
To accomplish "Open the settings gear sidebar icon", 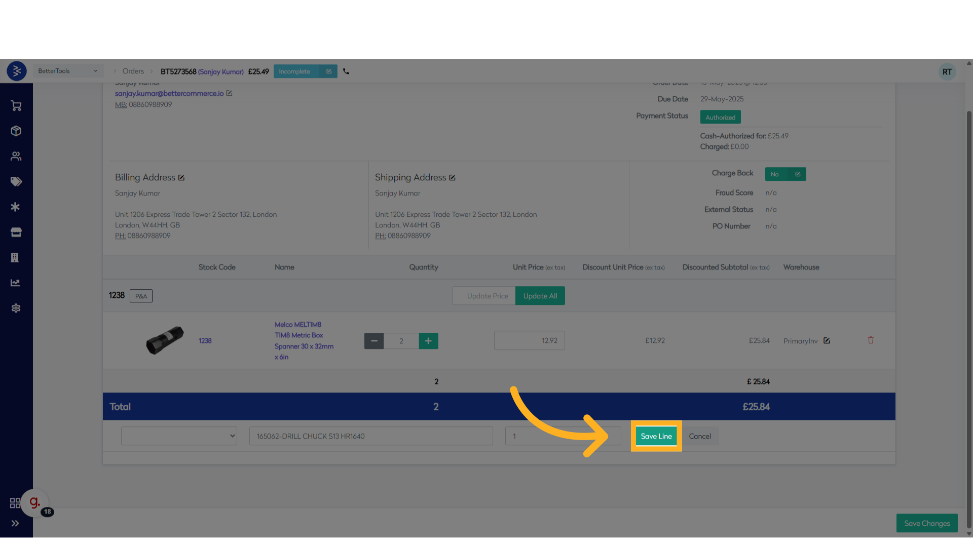I will pos(16,308).
